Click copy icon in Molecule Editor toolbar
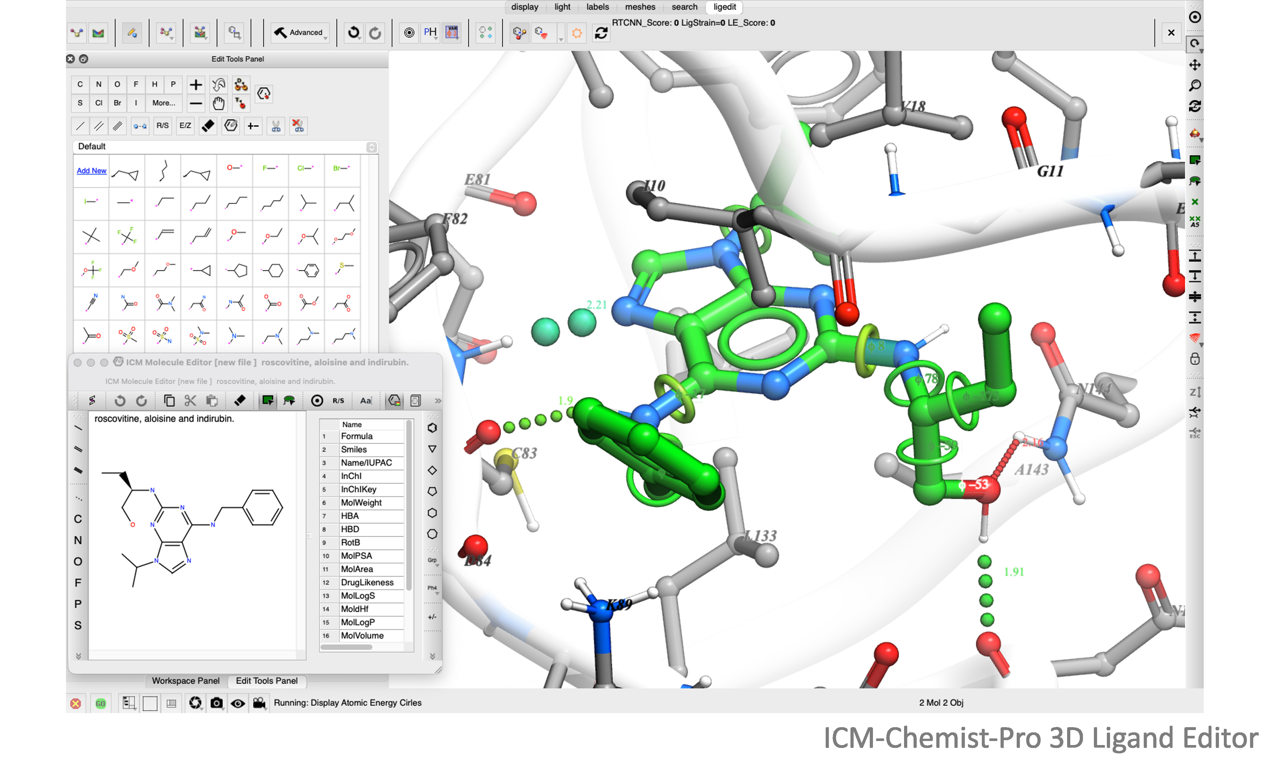Screen dimensions: 1278x775 click(169, 400)
